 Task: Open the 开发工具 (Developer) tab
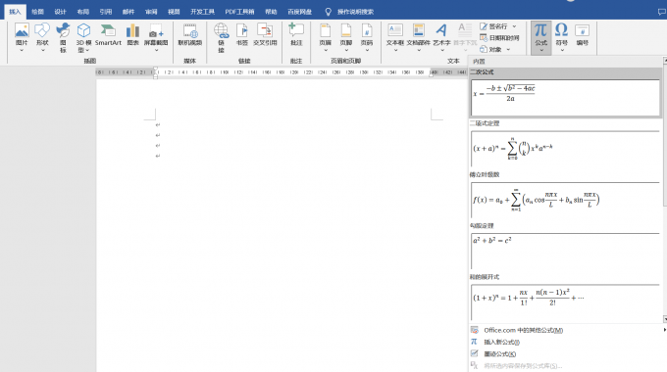pyautogui.click(x=202, y=12)
